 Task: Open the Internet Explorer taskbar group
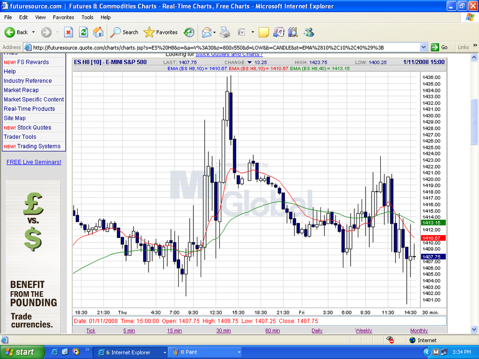(130, 352)
